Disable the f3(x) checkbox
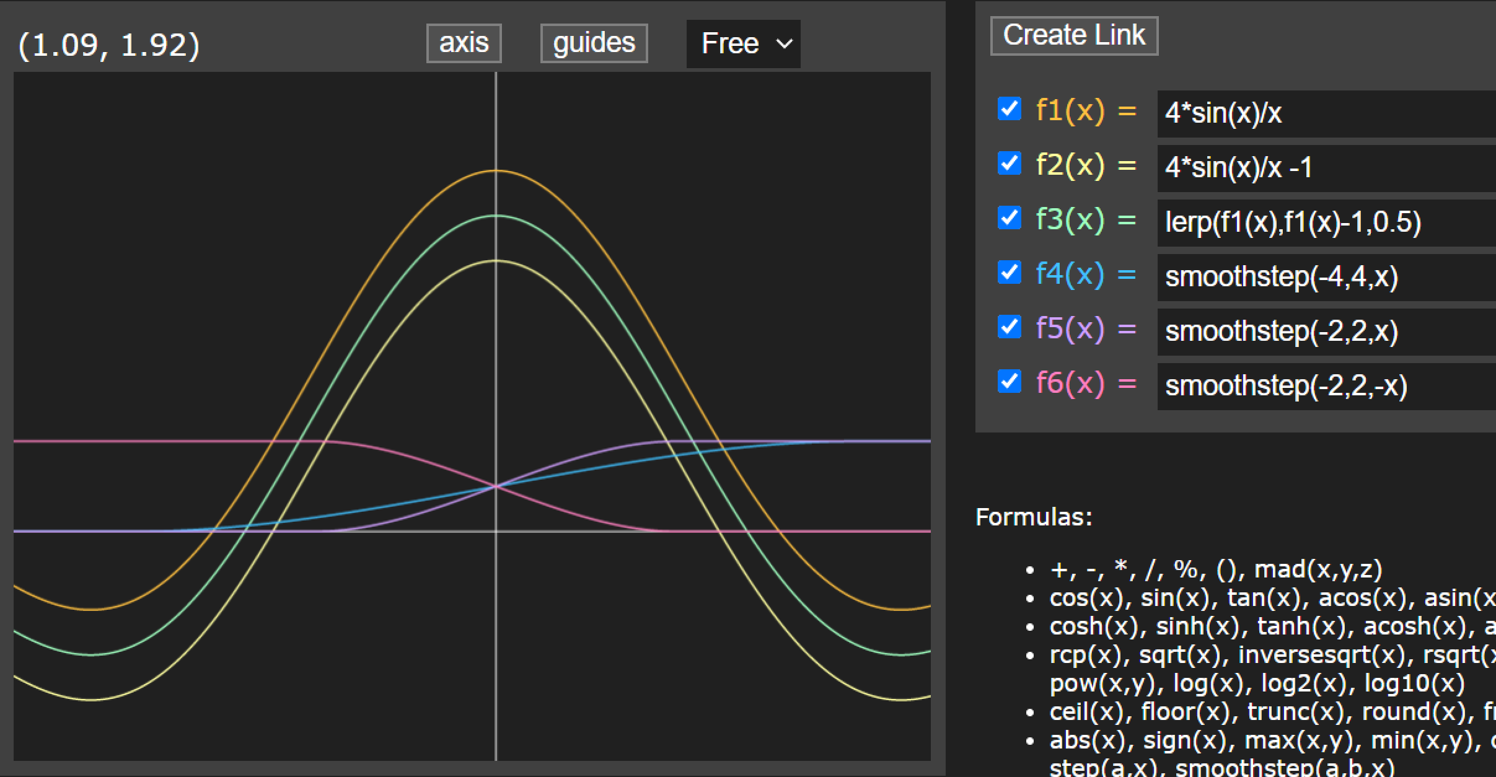The image size is (1496, 777). click(x=1009, y=218)
